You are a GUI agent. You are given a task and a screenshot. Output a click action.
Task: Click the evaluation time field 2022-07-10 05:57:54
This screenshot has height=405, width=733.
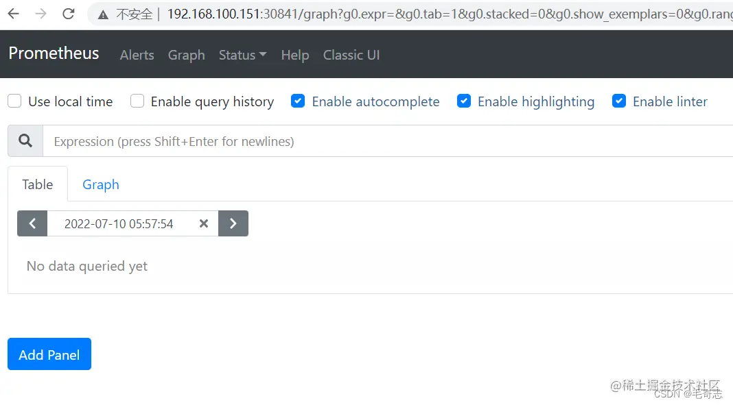click(119, 223)
